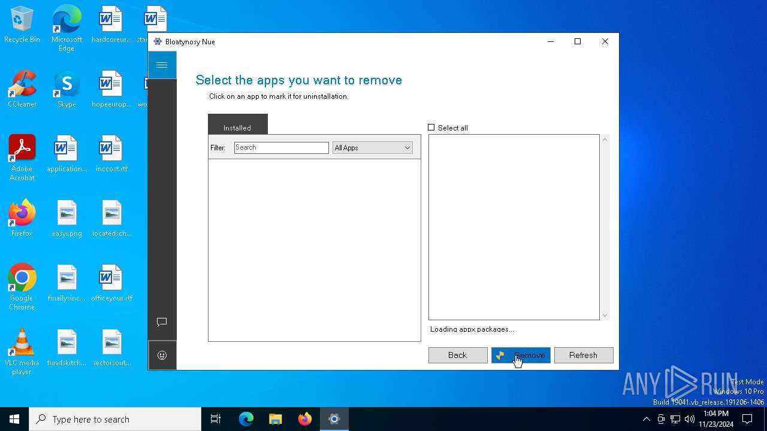Select the application Word document icon

(x=67, y=154)
